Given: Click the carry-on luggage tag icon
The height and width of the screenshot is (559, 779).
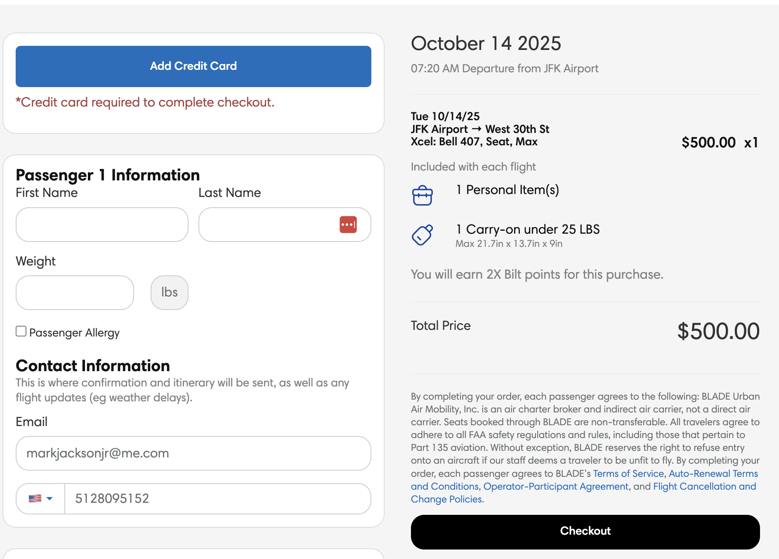Looking at the screenshot, I should click(x=422, y=235).
